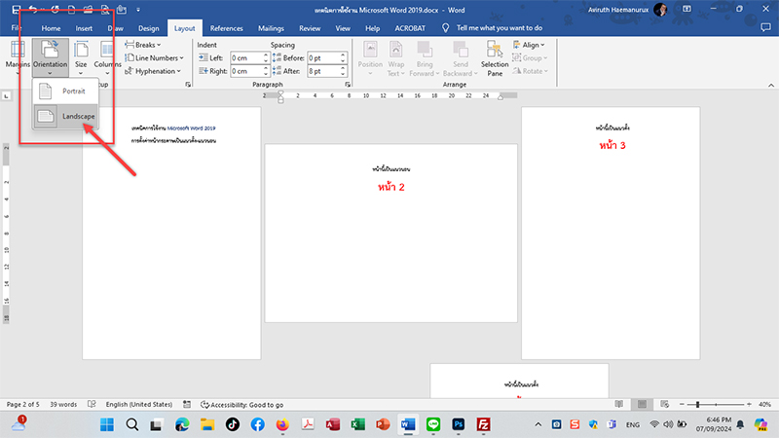Switch to the Mailings tab
The image size is (779, 438).
point(272,29)
